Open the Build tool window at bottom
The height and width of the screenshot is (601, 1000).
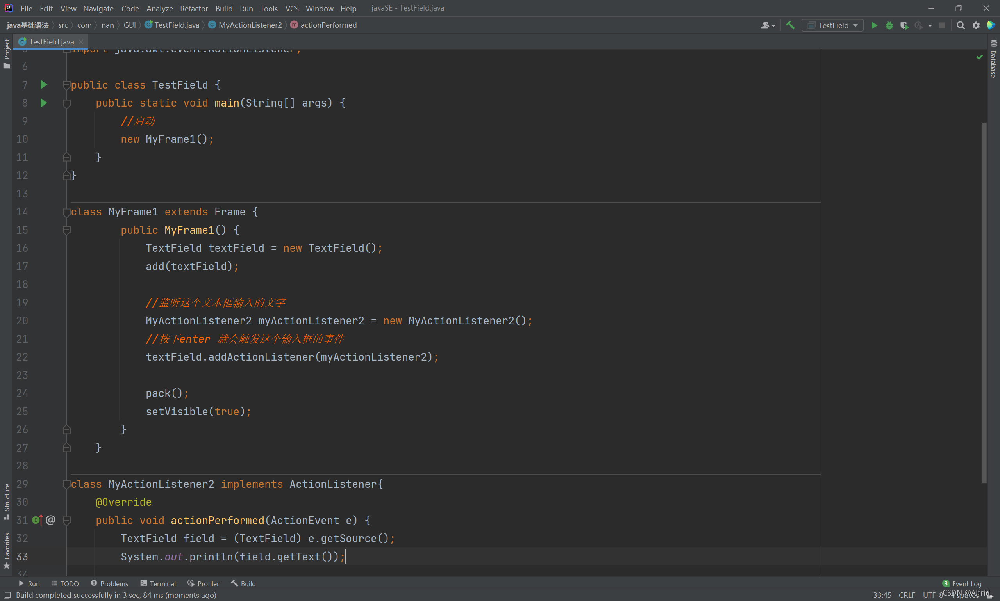coord(244,583)
